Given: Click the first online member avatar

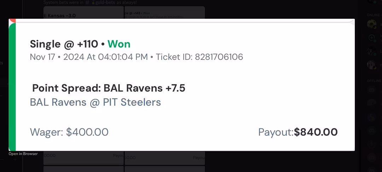Looking at the screenshot, I should 371,24.
